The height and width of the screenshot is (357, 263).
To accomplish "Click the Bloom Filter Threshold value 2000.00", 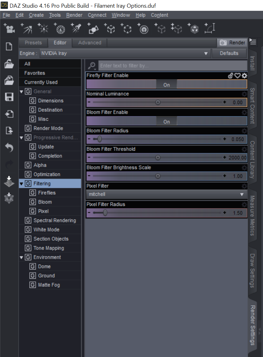I will (x=238, y=157).
